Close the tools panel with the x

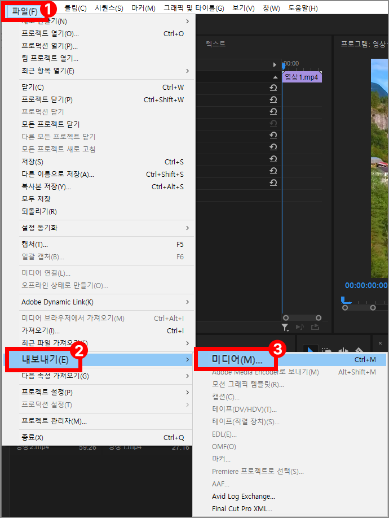(x=380, y=343)
